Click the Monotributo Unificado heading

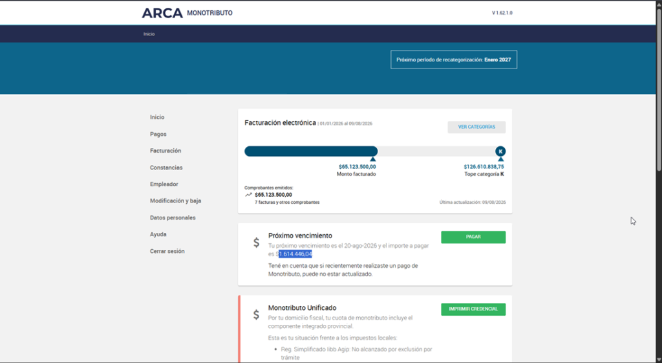click(303, 308)
